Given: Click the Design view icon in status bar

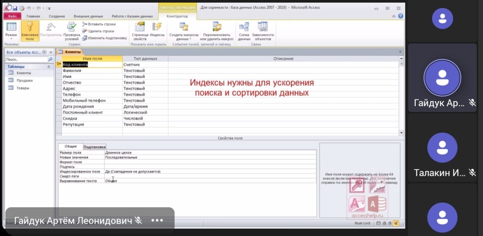Looking at the screenshot, I should (x=395, y=223).
